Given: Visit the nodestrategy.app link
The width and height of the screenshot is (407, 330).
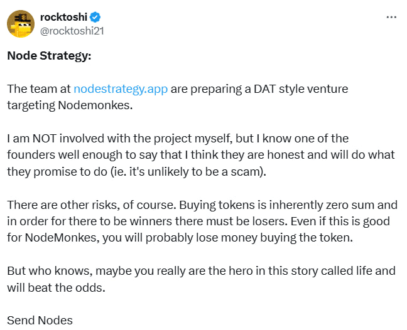Looking at the screenshot, I should click(x=121, y=89).
